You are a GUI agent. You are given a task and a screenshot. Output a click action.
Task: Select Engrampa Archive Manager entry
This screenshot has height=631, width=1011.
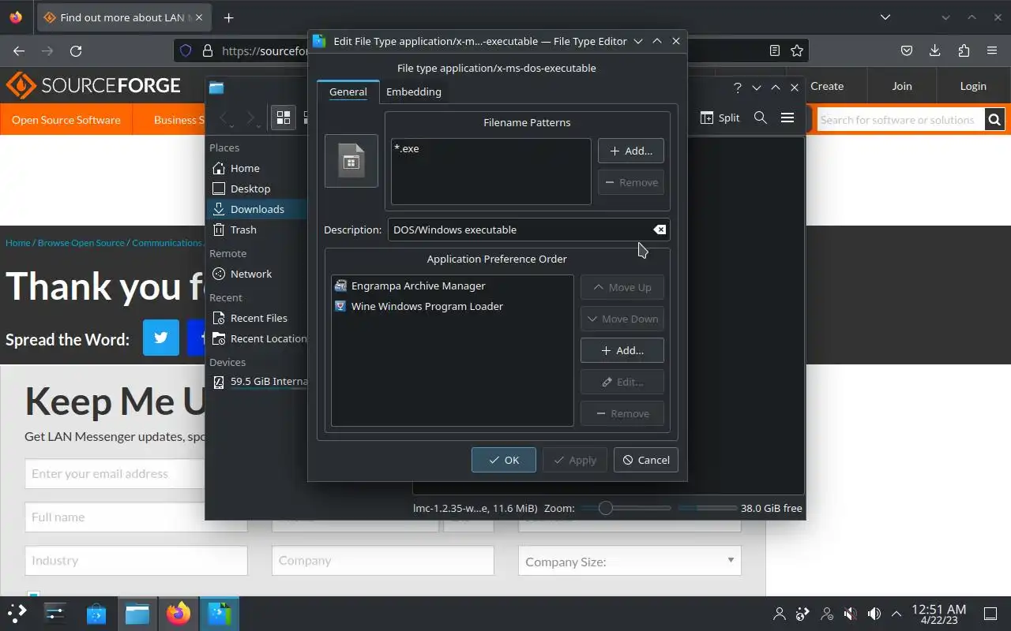pos(452,286)
